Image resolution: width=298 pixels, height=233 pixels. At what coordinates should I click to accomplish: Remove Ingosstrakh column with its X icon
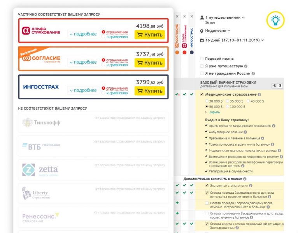point(191,17)
